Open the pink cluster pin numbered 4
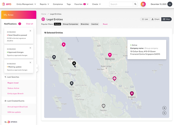 point(114,79)
